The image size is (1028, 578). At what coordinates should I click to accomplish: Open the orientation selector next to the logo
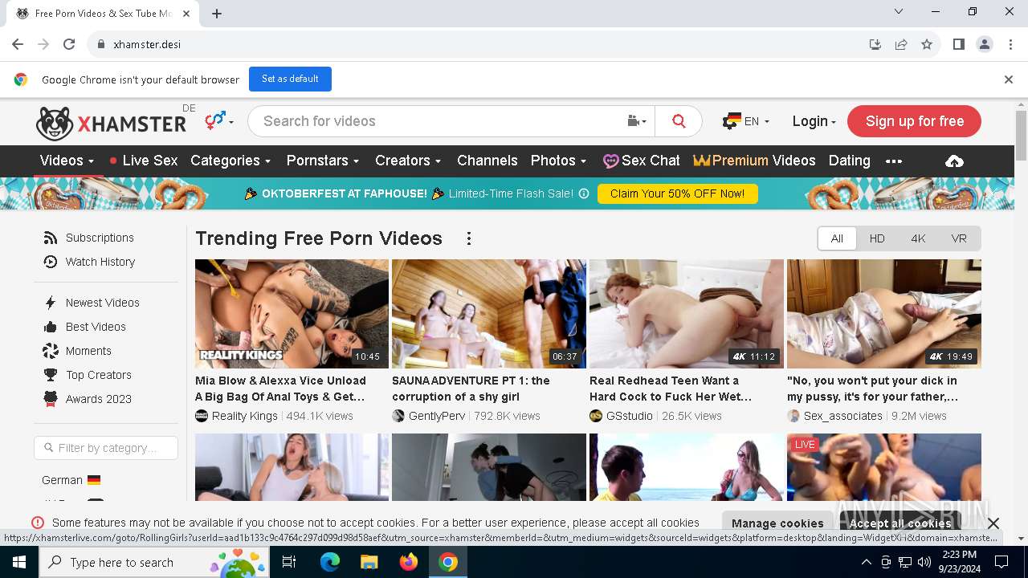tap(218, 121)
